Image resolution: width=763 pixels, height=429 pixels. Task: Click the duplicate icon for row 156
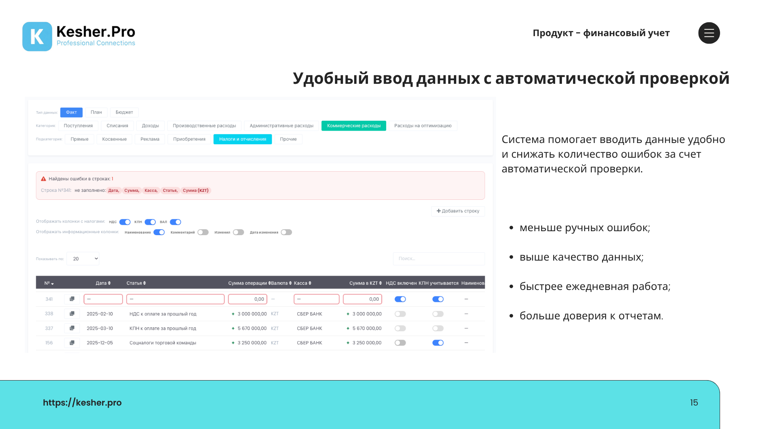[x=72, y=343]
